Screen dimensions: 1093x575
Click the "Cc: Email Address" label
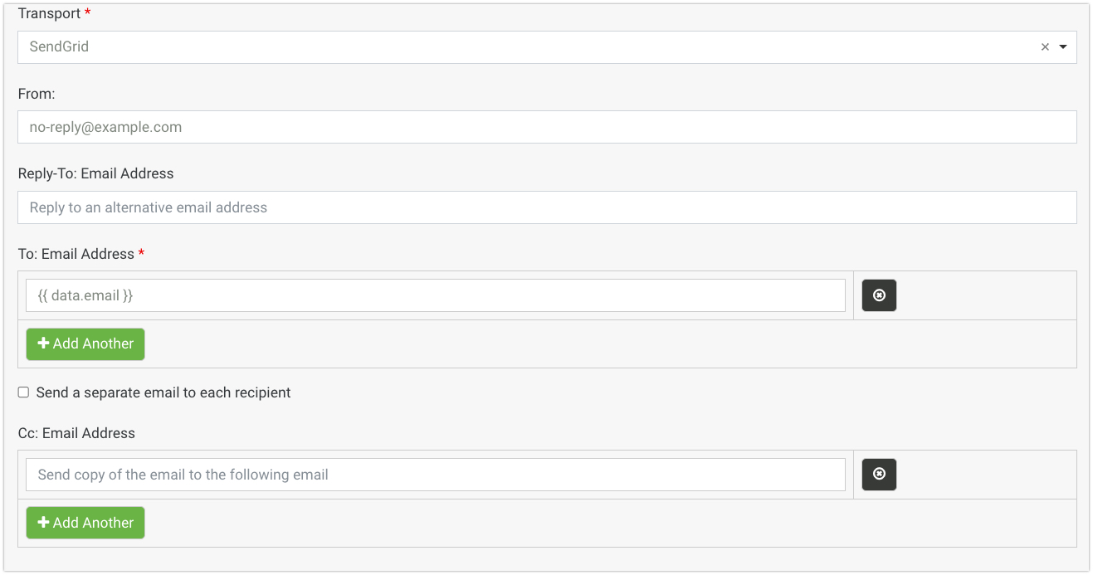coord(76,433)
